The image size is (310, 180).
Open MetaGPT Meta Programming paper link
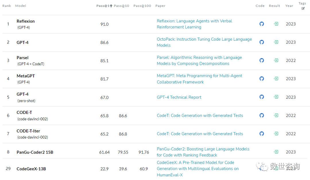[x=199, y=79]
